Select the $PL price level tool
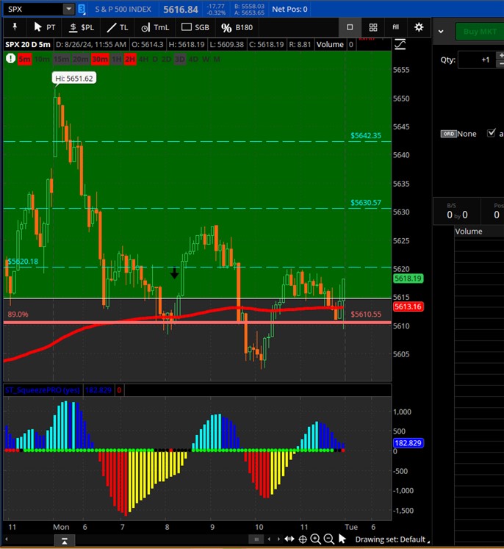This screenshot has height=549, width=504. coord(81,27)
